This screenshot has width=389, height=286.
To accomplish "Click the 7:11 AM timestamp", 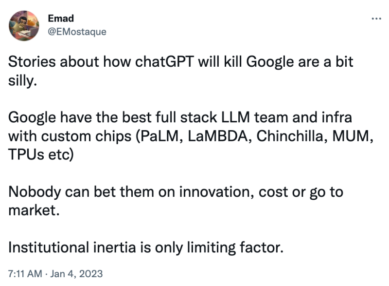I will coord(25,274).
